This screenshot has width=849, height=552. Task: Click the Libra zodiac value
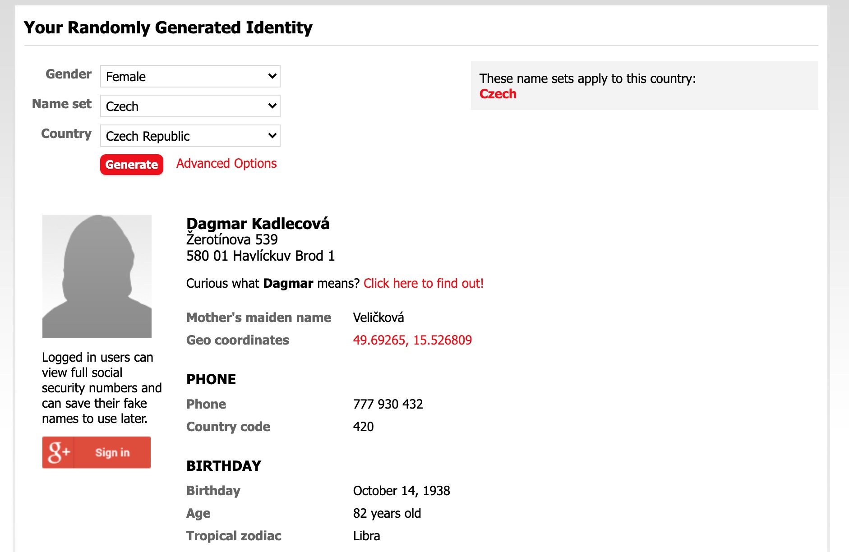pyautogui.click(x=366, y=536)
